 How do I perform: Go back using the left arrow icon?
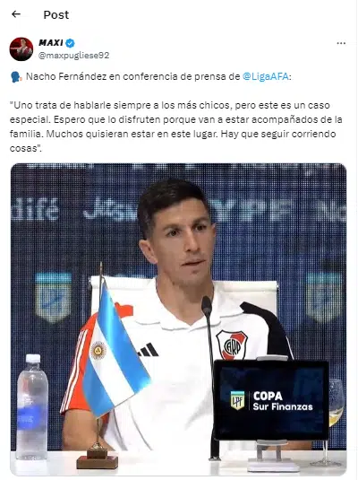[x=16, y=14]
